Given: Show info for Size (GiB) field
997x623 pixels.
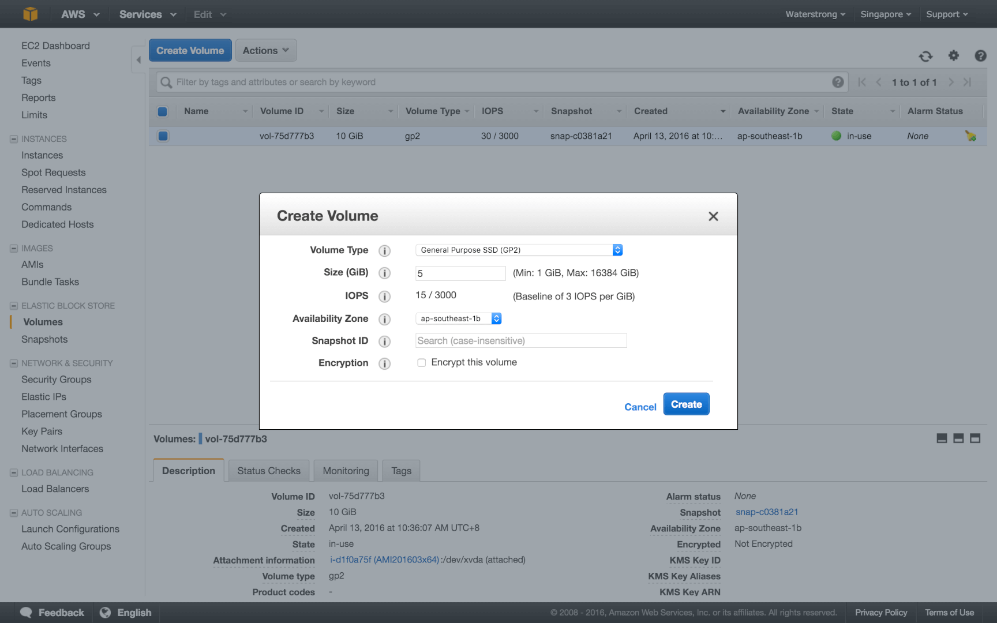Looking at the screenshot, I should point(384,273).
